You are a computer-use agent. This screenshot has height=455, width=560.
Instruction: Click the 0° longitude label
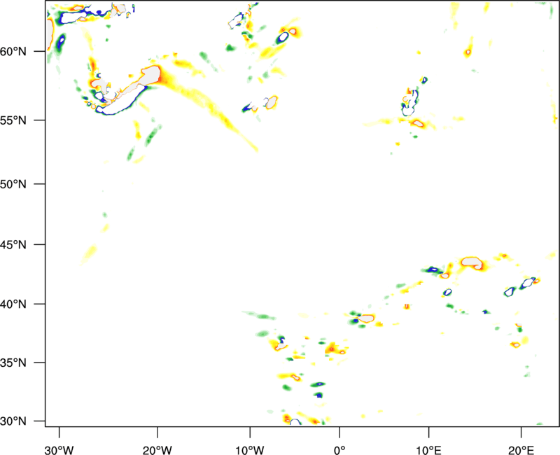[339, 450]
